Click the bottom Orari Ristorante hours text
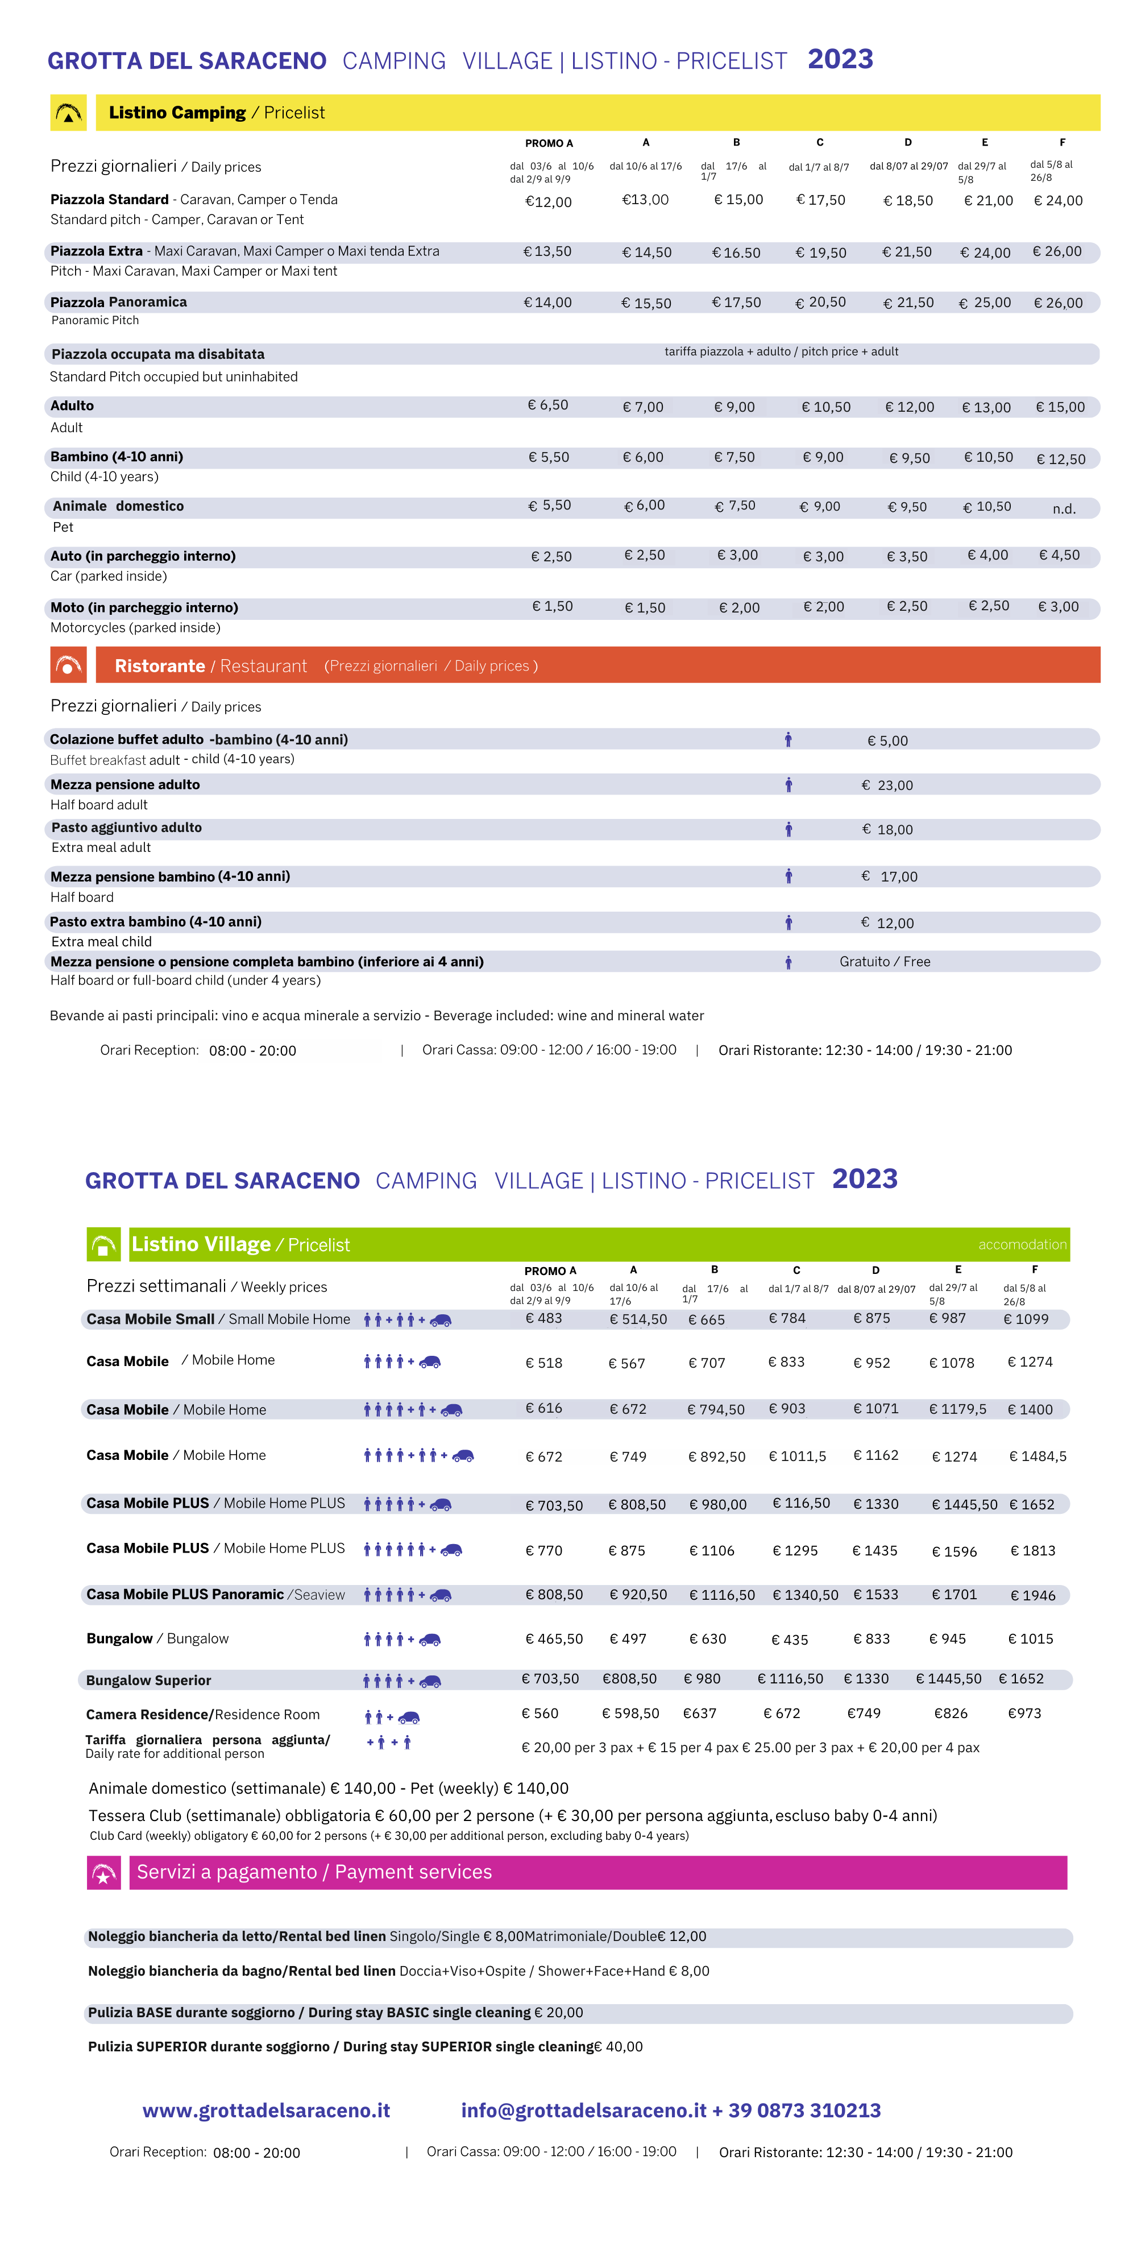 click(865, 2151)
